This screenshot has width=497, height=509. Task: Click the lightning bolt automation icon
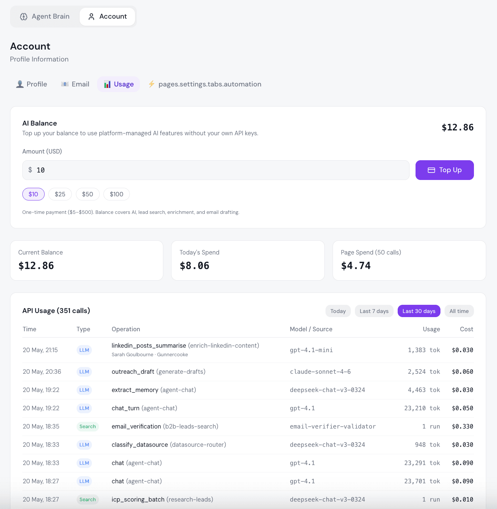tap(151, 84)
